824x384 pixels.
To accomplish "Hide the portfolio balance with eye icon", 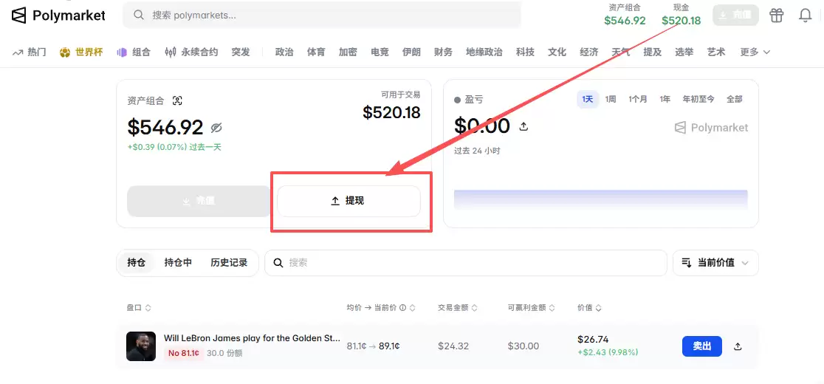I will click(x=216, y=128).
